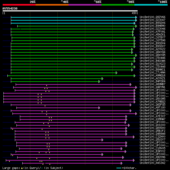Click the arrowhead ending the A2YKZ1 alignment
This screenshot has height=170, width=170.
point(103,79)
